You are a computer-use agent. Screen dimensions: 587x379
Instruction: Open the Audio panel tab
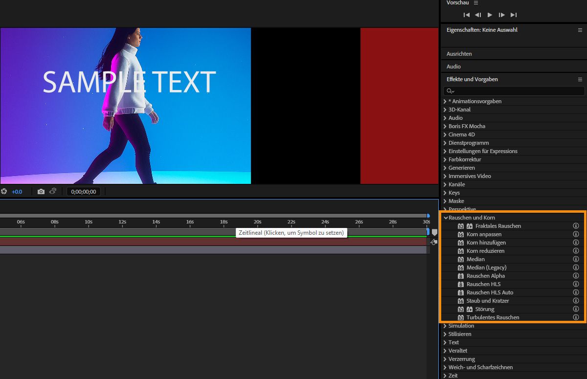click(x=453, y=67)
